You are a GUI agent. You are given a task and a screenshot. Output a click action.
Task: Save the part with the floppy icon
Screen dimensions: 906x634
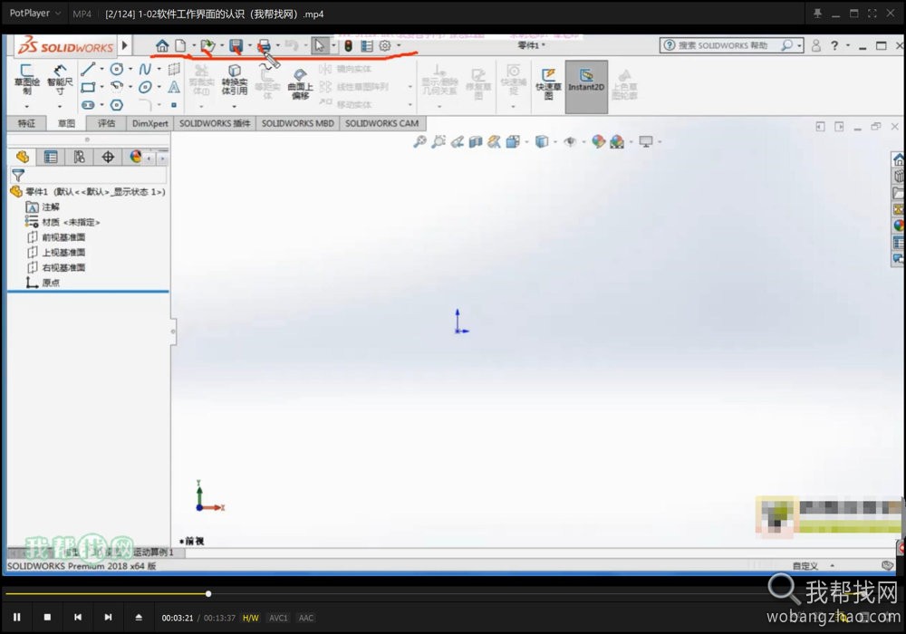coord(236,45)
